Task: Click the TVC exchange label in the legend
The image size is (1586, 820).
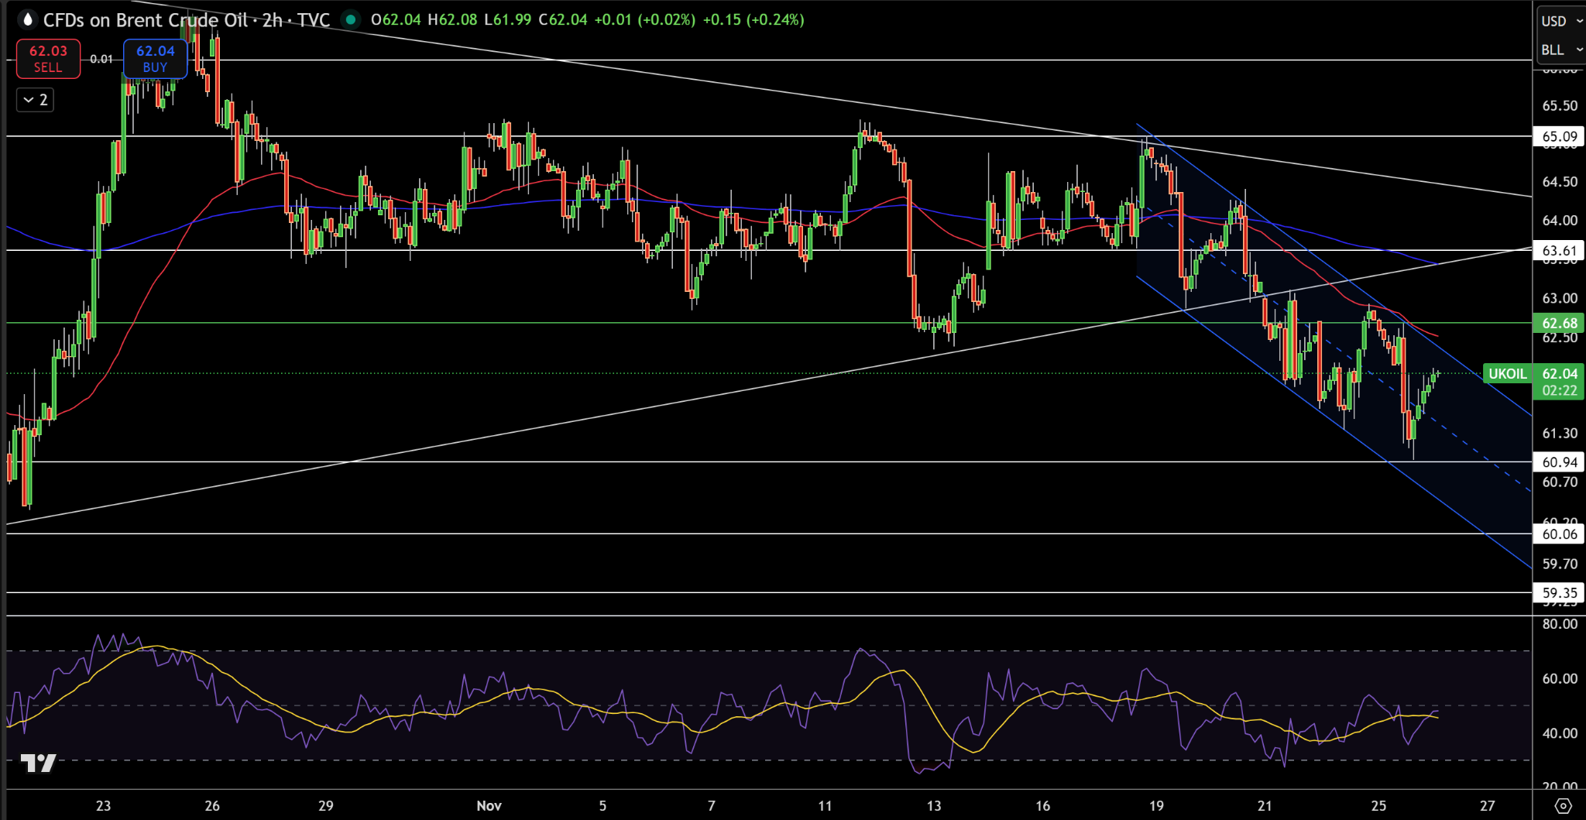Action: (x=314, y=19)
